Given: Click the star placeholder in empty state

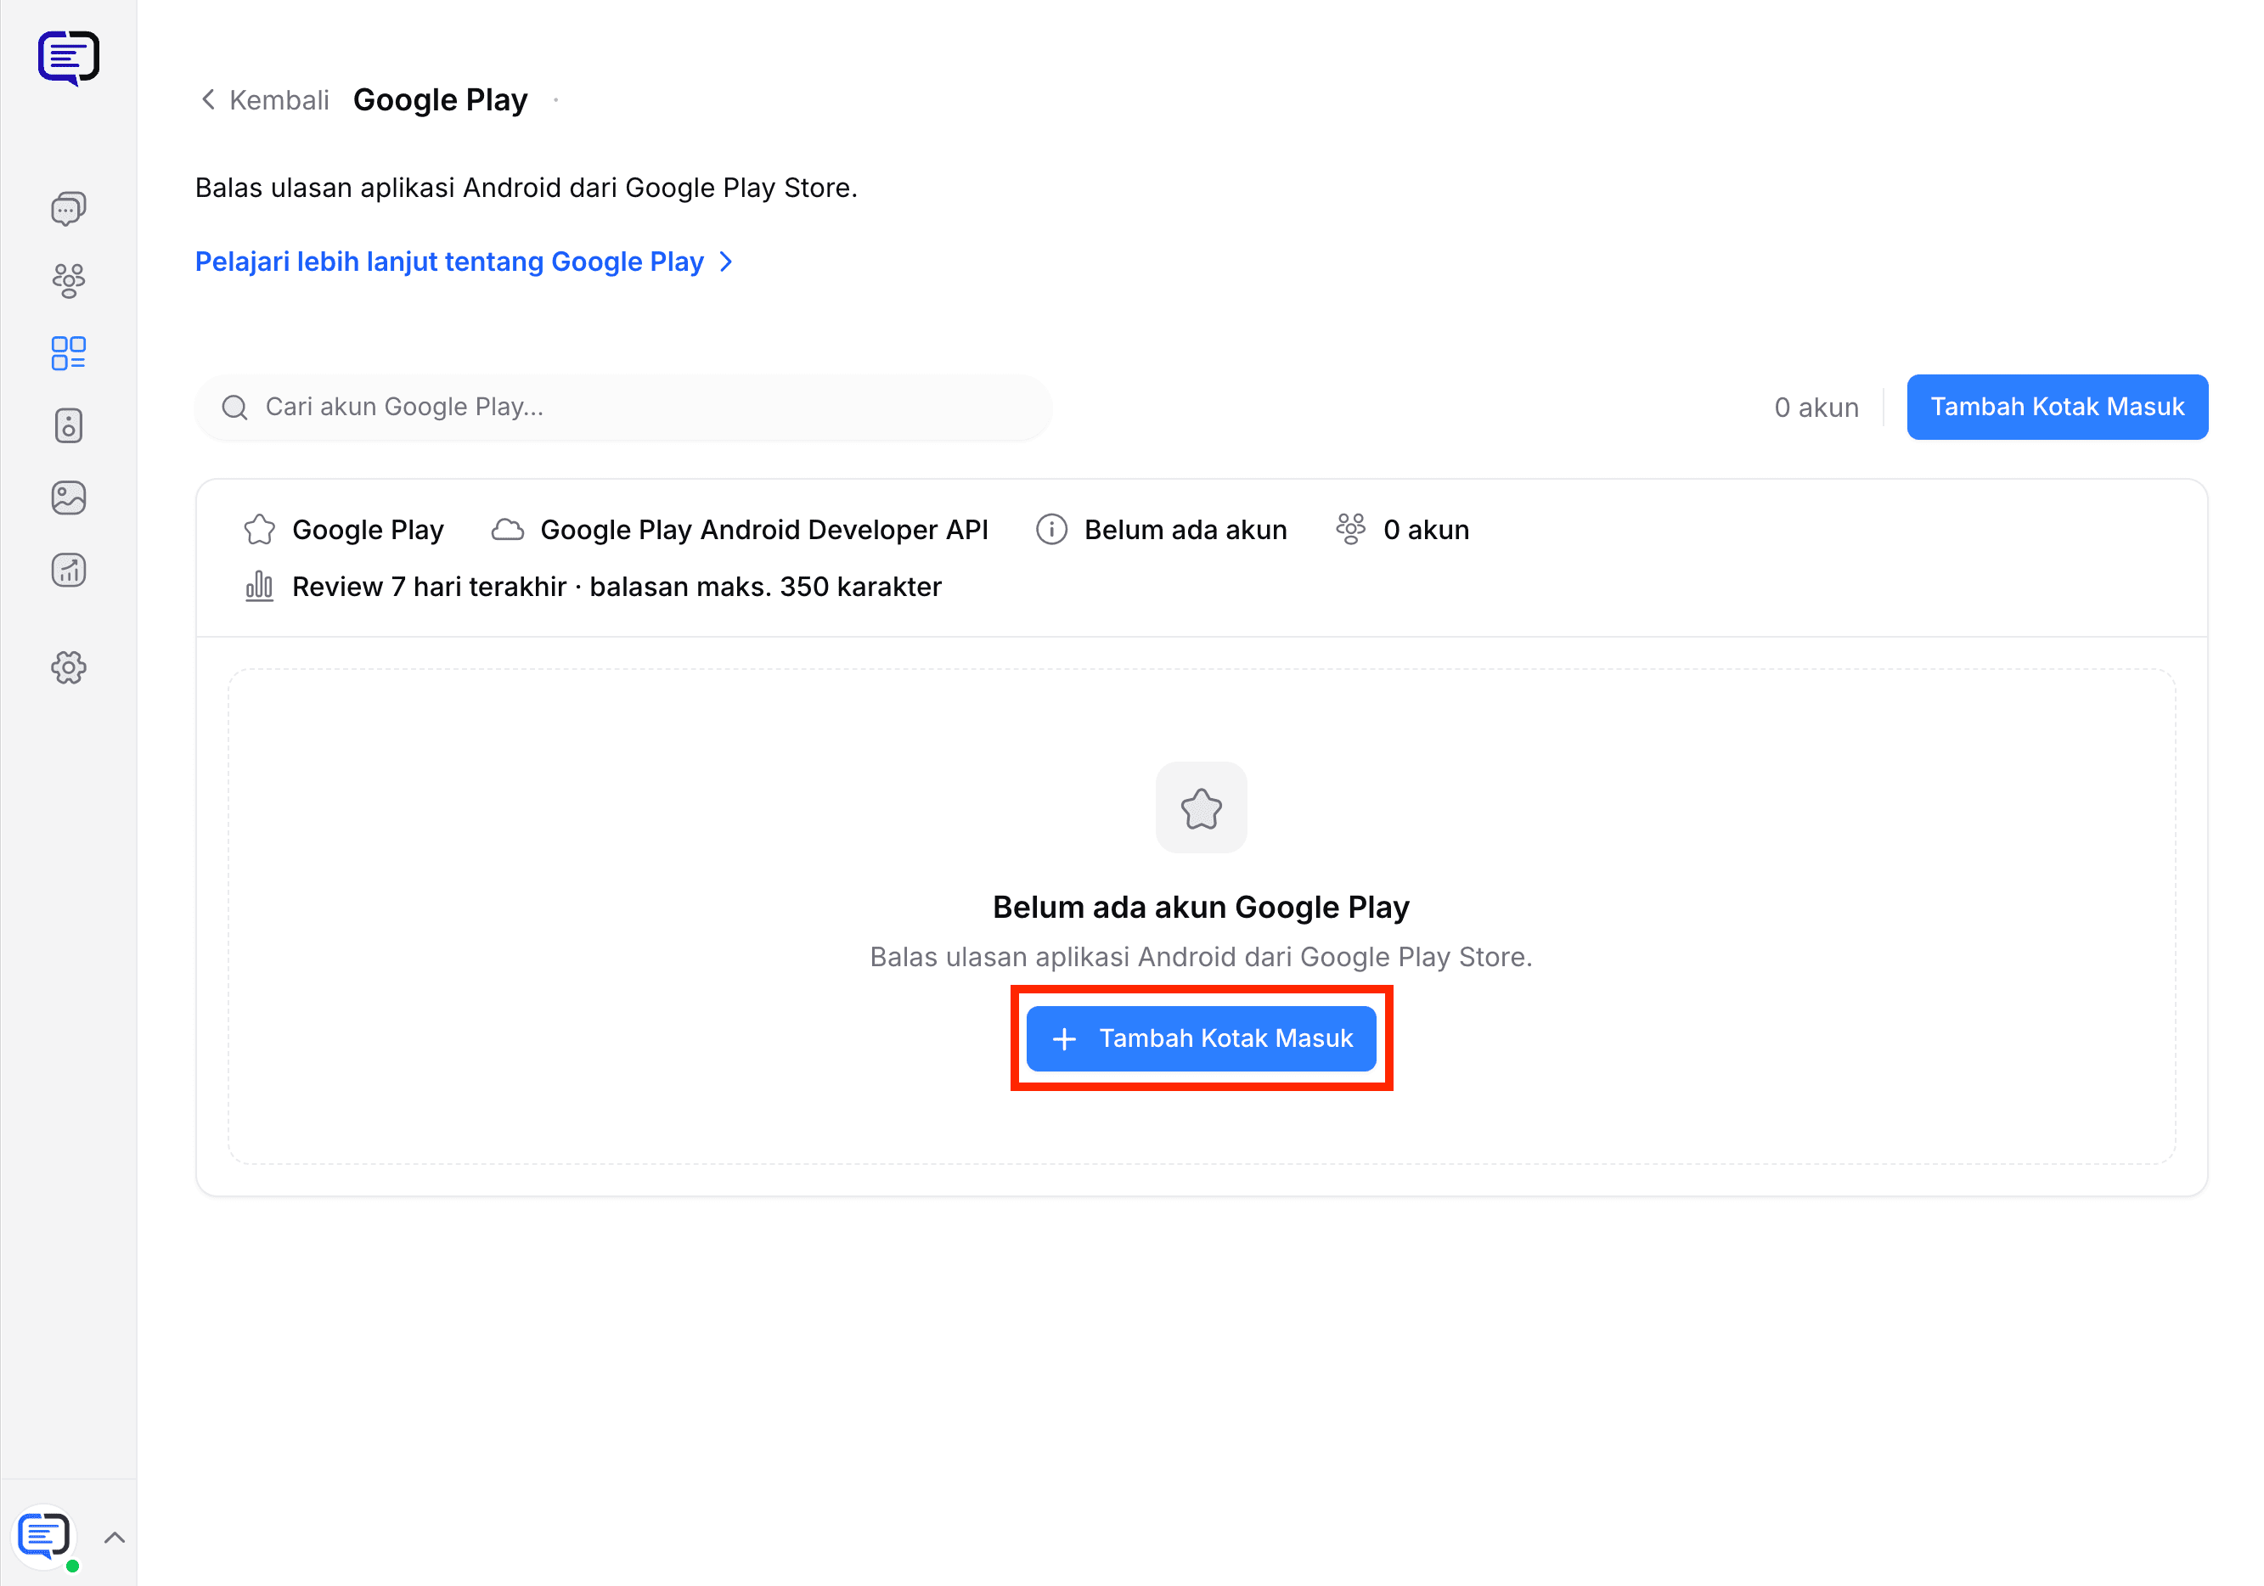Looking at the screenshot, I should [1201, 807].
